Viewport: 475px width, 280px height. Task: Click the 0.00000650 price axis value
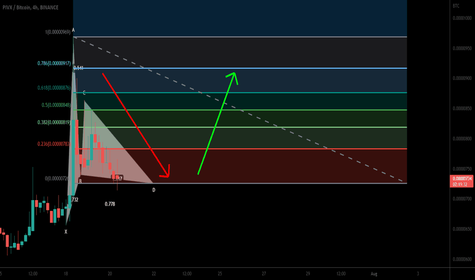[x=462, y=229]
